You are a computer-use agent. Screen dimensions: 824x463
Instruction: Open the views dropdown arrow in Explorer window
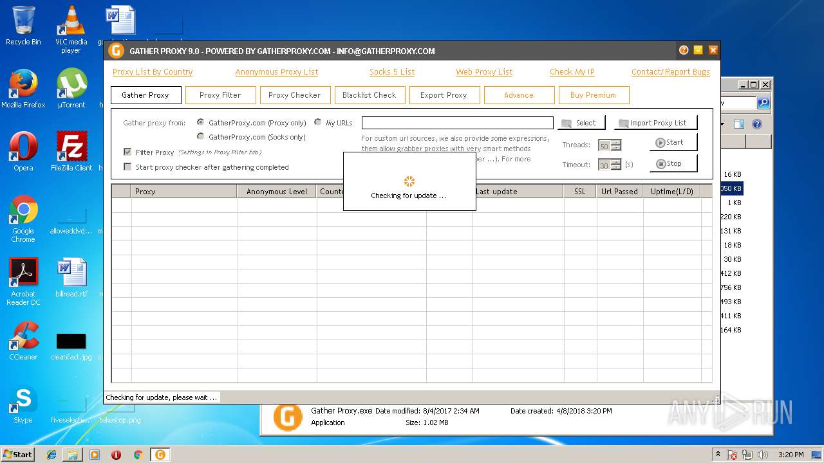coord(723,124)
